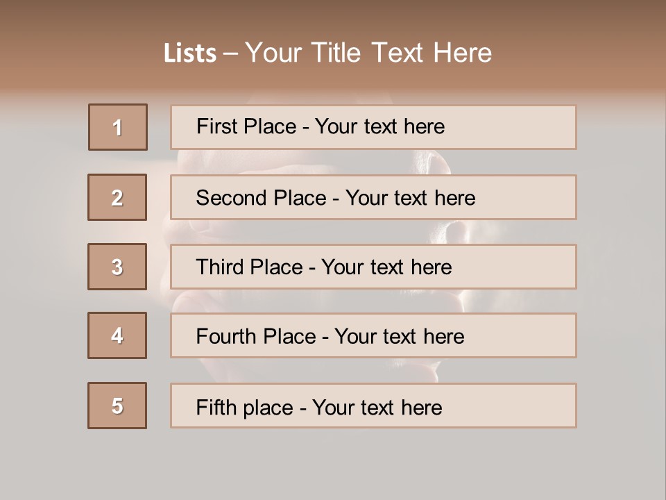666x500 pixels.
Task: Select the number 2 square
Action: [117, 197]
